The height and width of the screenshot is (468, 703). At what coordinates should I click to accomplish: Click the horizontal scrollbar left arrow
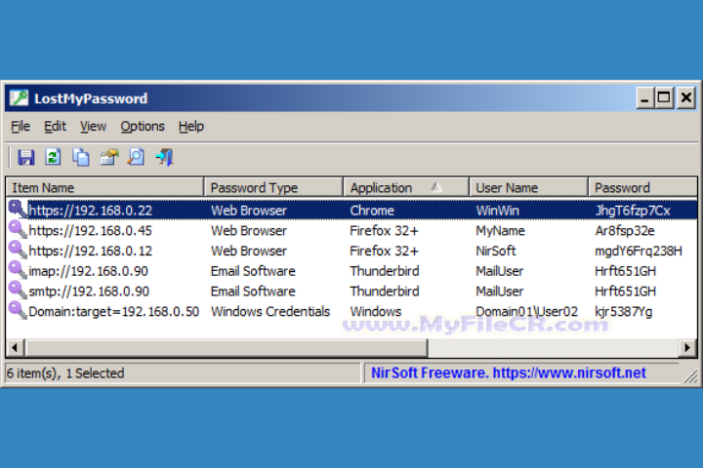[x=15, y=347]
